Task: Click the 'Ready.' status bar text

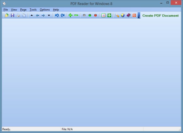Action: coord(6,129)
